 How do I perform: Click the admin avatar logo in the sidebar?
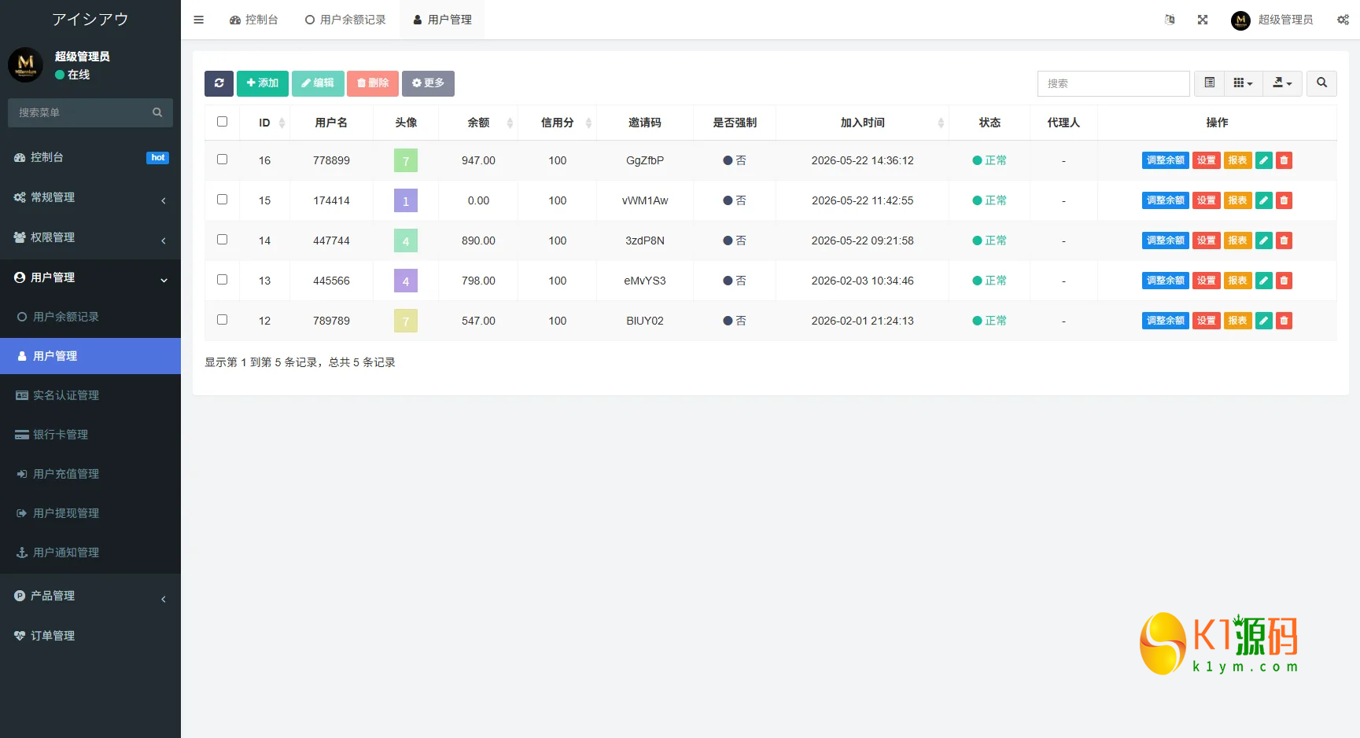[x=25, y=64]
